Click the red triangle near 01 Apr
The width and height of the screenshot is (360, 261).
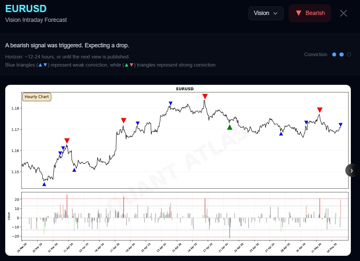tap(67, 141)
